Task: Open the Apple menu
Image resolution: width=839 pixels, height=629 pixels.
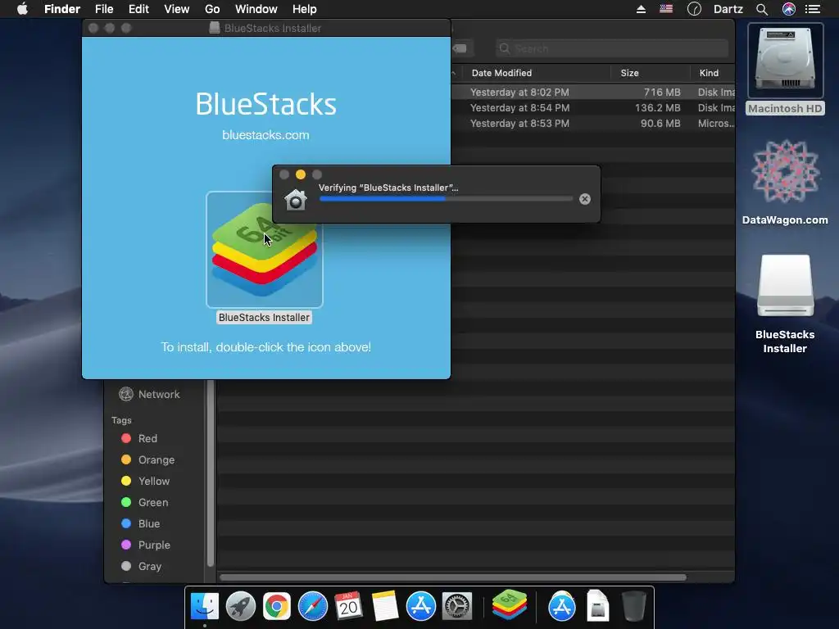Action: point(22,9)
